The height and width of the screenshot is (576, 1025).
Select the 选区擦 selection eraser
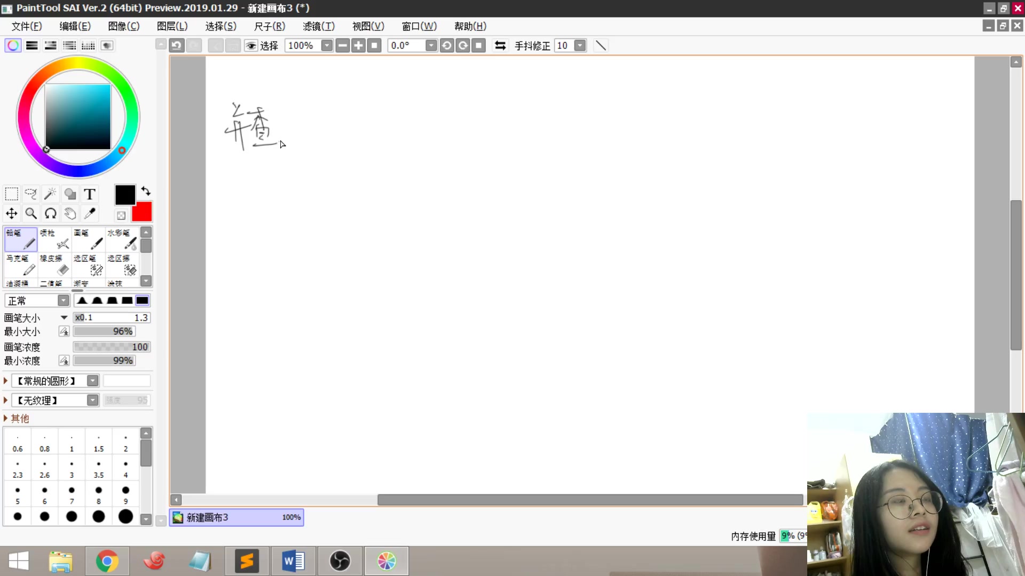(x=122, y=265)
